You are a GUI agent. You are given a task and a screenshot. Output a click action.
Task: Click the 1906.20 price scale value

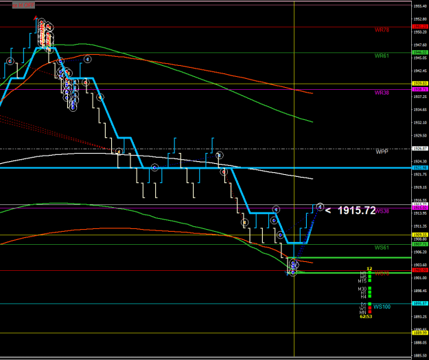(x=420, y=252)
